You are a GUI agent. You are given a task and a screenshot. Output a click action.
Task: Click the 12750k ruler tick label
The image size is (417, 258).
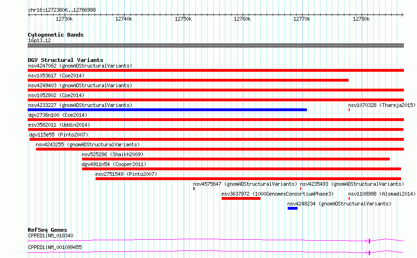(183, 19)
